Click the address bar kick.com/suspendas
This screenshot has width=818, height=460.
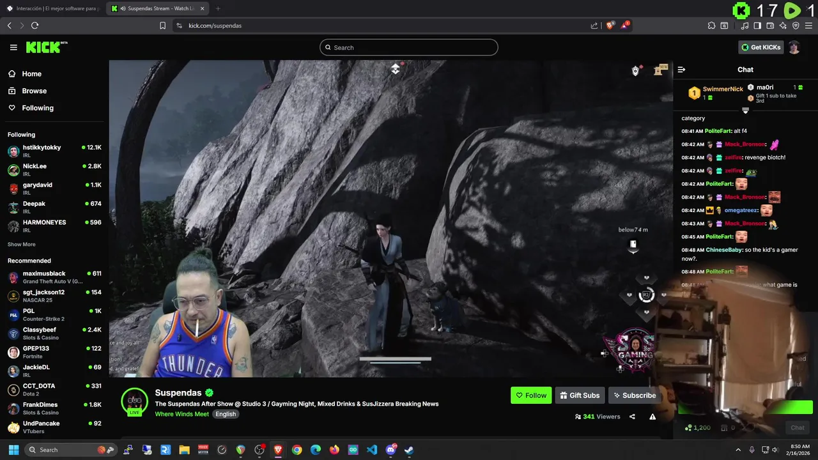click(215, 26)
